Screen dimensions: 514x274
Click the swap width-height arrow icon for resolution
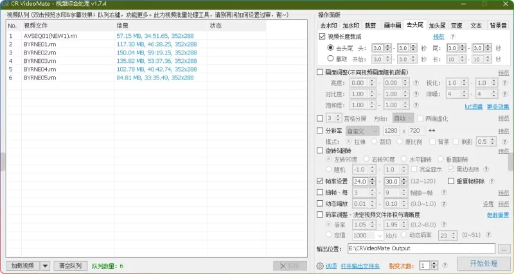pyautogui.click(x=431, y=131)
